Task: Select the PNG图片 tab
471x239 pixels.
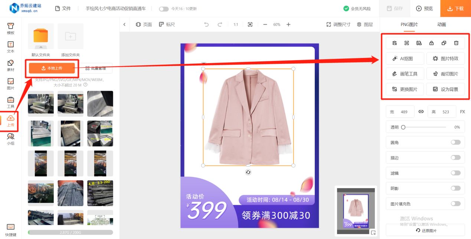Action: tap(409, 25)
